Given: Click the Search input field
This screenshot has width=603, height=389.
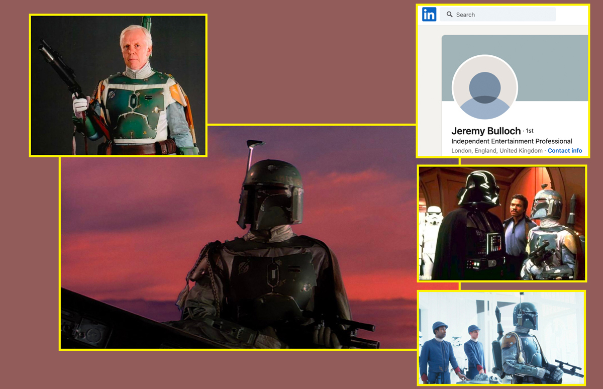Looking at the screenshot, I should [x=498, y=15].
